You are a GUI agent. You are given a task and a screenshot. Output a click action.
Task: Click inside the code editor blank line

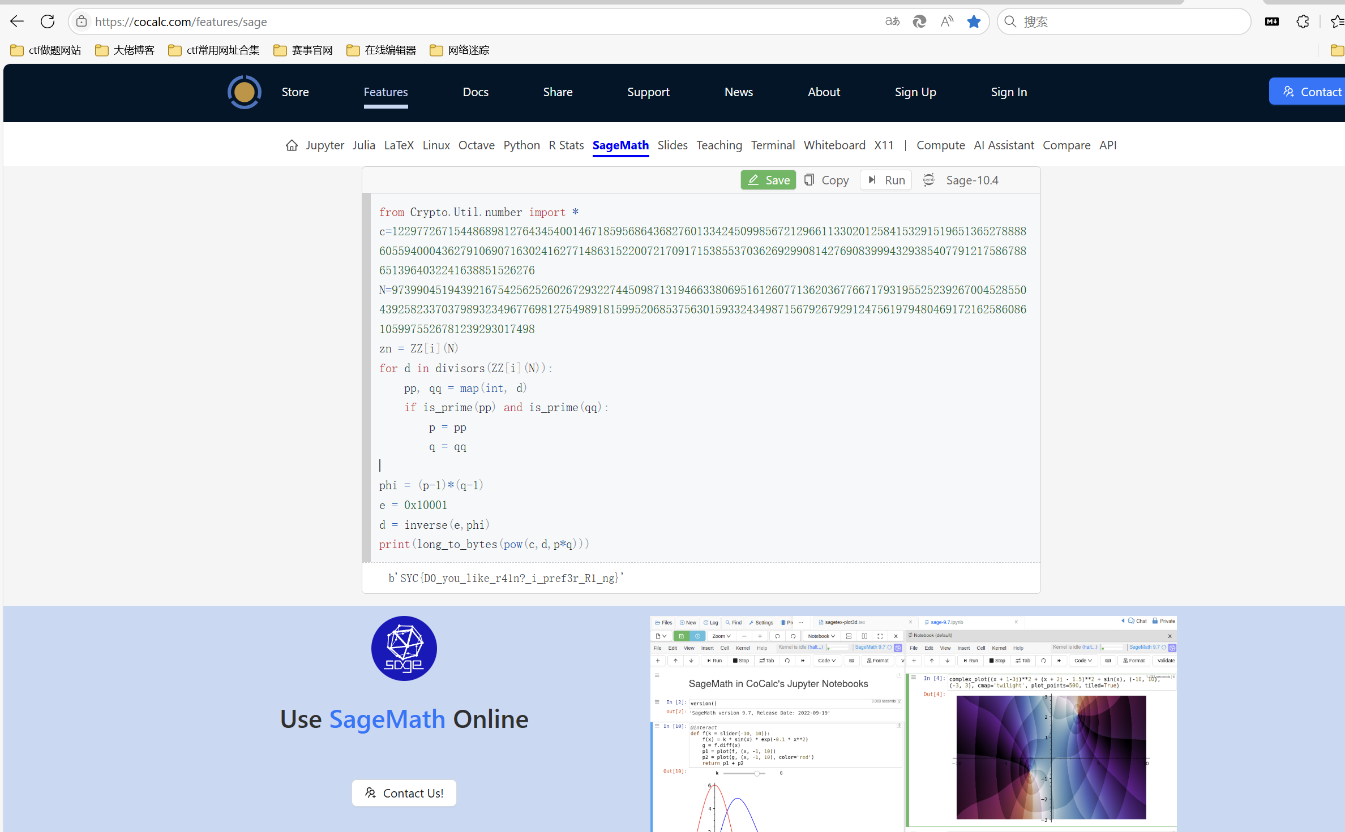click(x=702, y=465)
